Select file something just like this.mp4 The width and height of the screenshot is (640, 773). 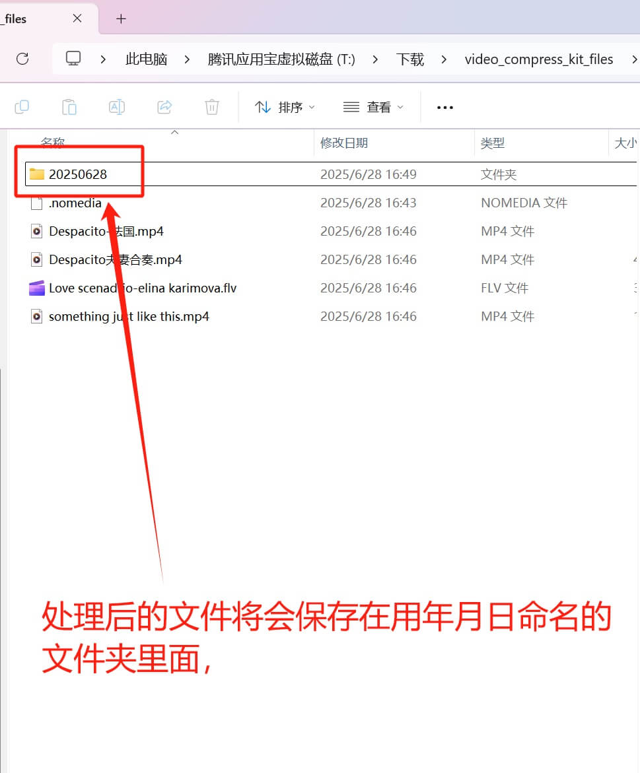point(129,316)
